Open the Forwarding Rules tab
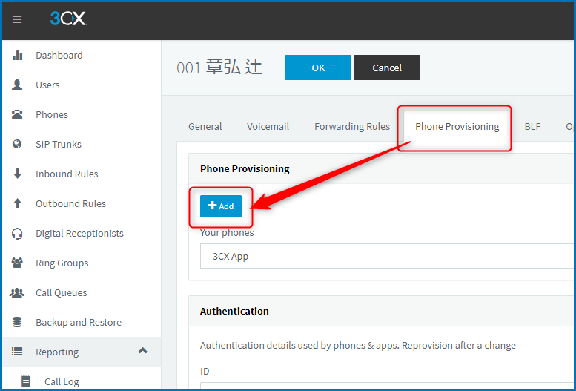Screen dimensions: 576x391 pos(352,127)
